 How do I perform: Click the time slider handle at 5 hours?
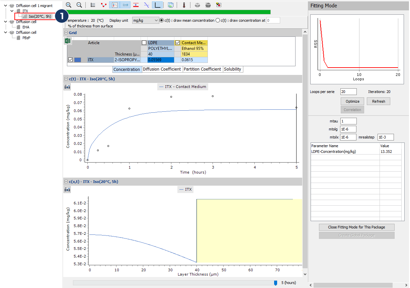(275, 283)
